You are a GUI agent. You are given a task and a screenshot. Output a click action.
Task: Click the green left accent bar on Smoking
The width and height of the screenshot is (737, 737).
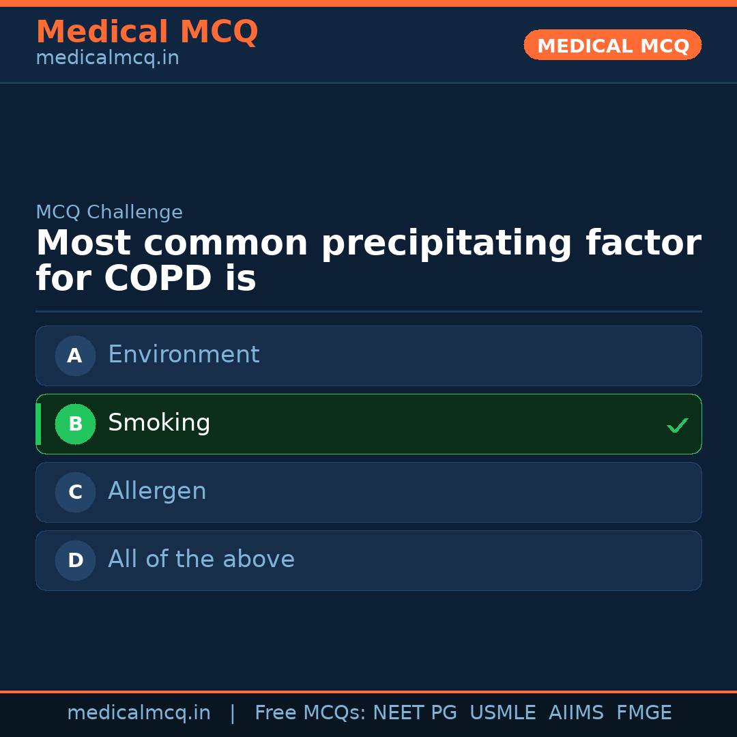click(39, 424)
